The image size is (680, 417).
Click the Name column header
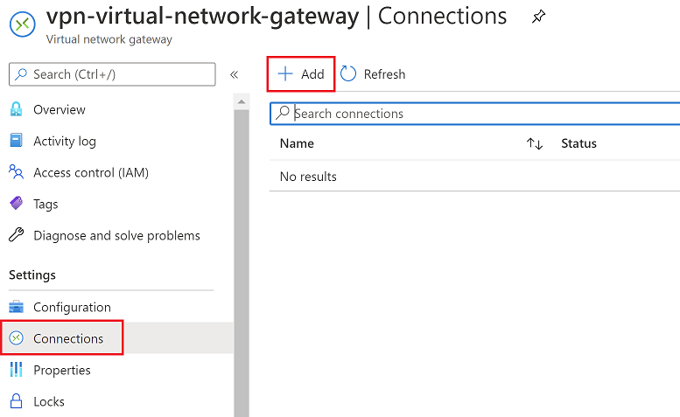point(297,143)
